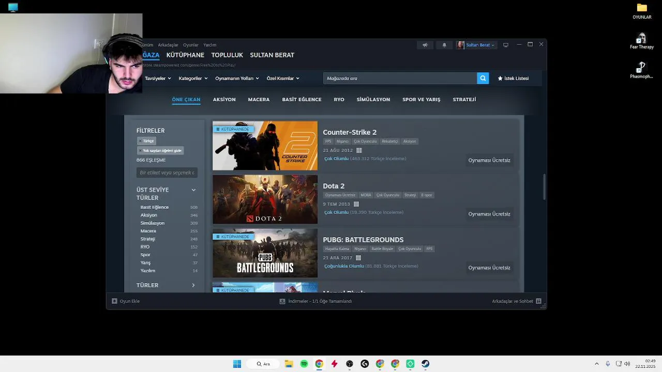The image size is (662, 372).
Task: Open Dota 2 title link
Action: [x=334, y=186]
